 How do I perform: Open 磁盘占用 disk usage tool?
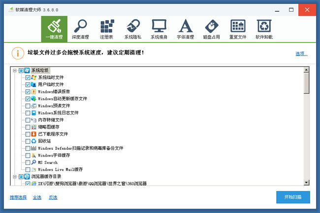[211, 29]
